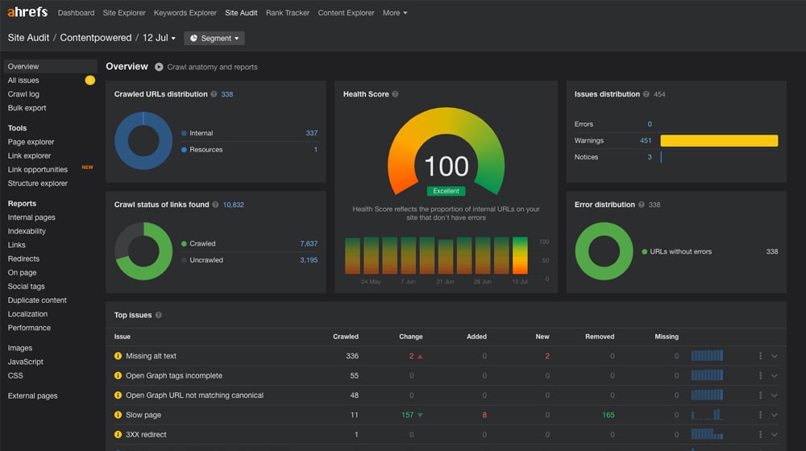
Task: Click the yellow All issues indicator badge
Action: click(90, 81)
